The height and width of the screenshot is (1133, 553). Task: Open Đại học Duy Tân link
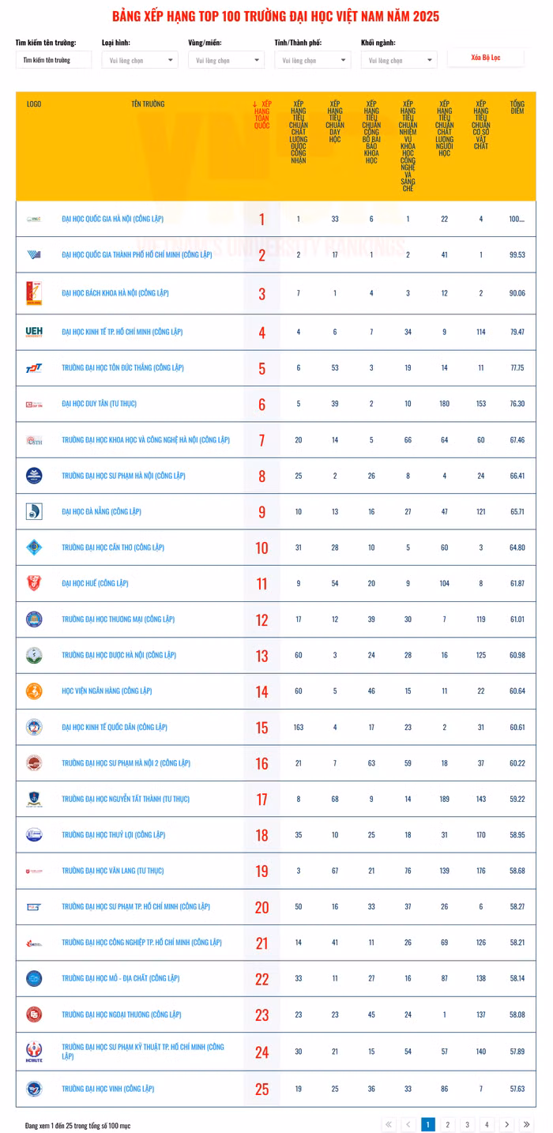click(100, 404)
